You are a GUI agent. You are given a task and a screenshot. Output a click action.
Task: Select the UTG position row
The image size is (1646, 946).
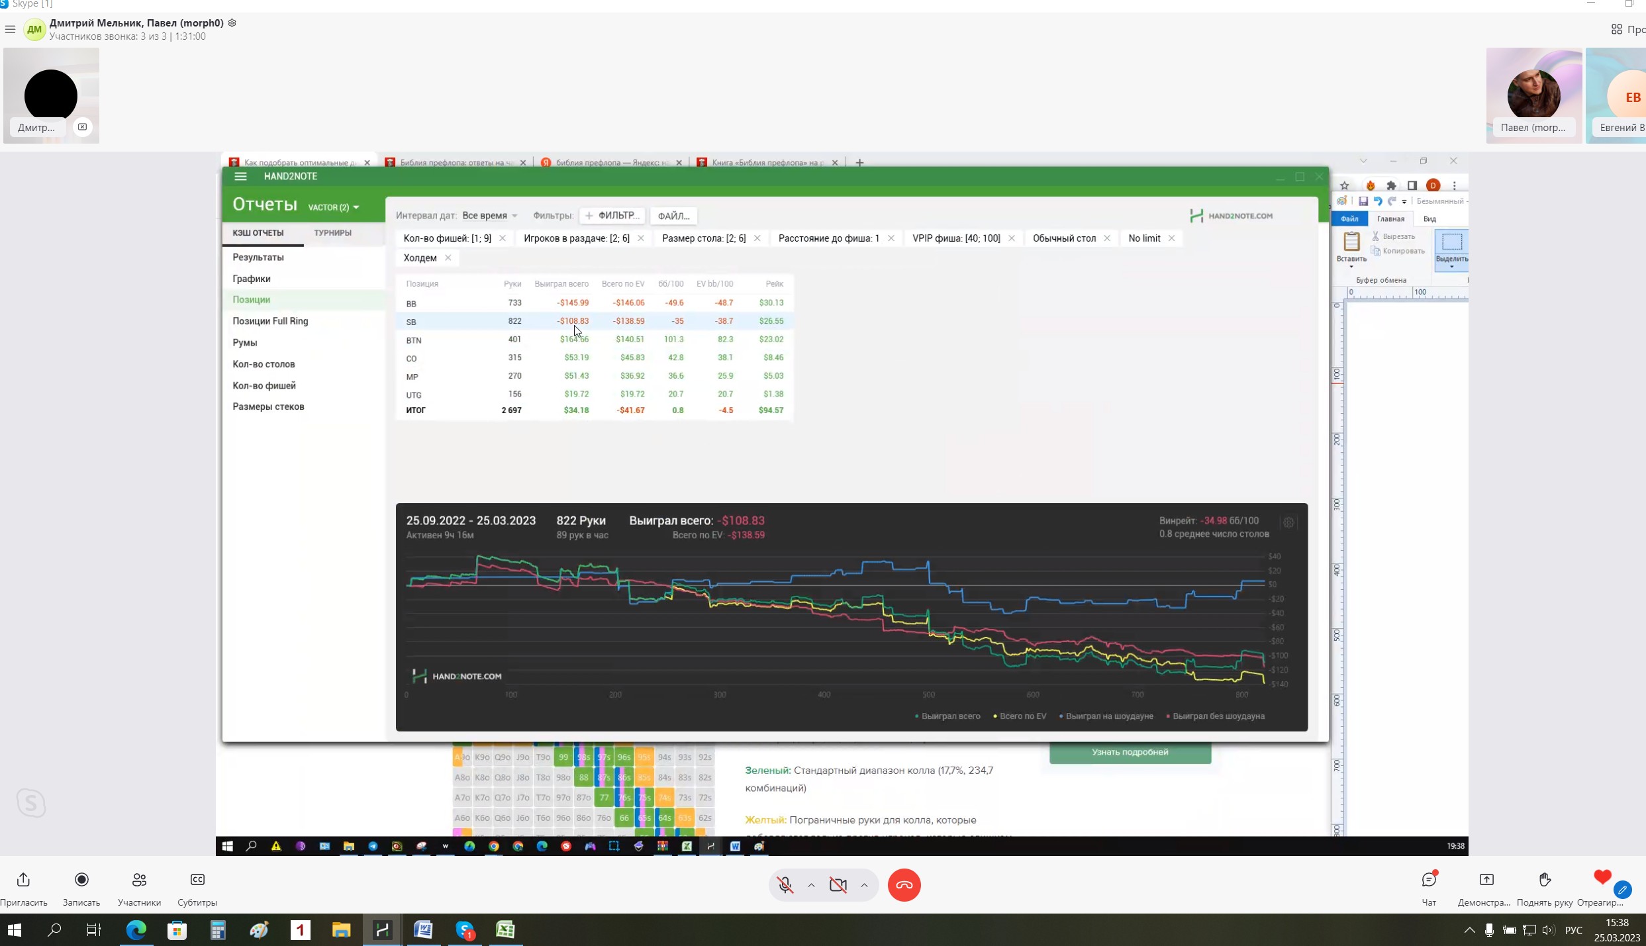tap(595, 395)
